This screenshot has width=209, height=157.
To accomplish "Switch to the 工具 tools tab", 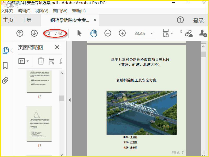I will (x=27, y=20).
